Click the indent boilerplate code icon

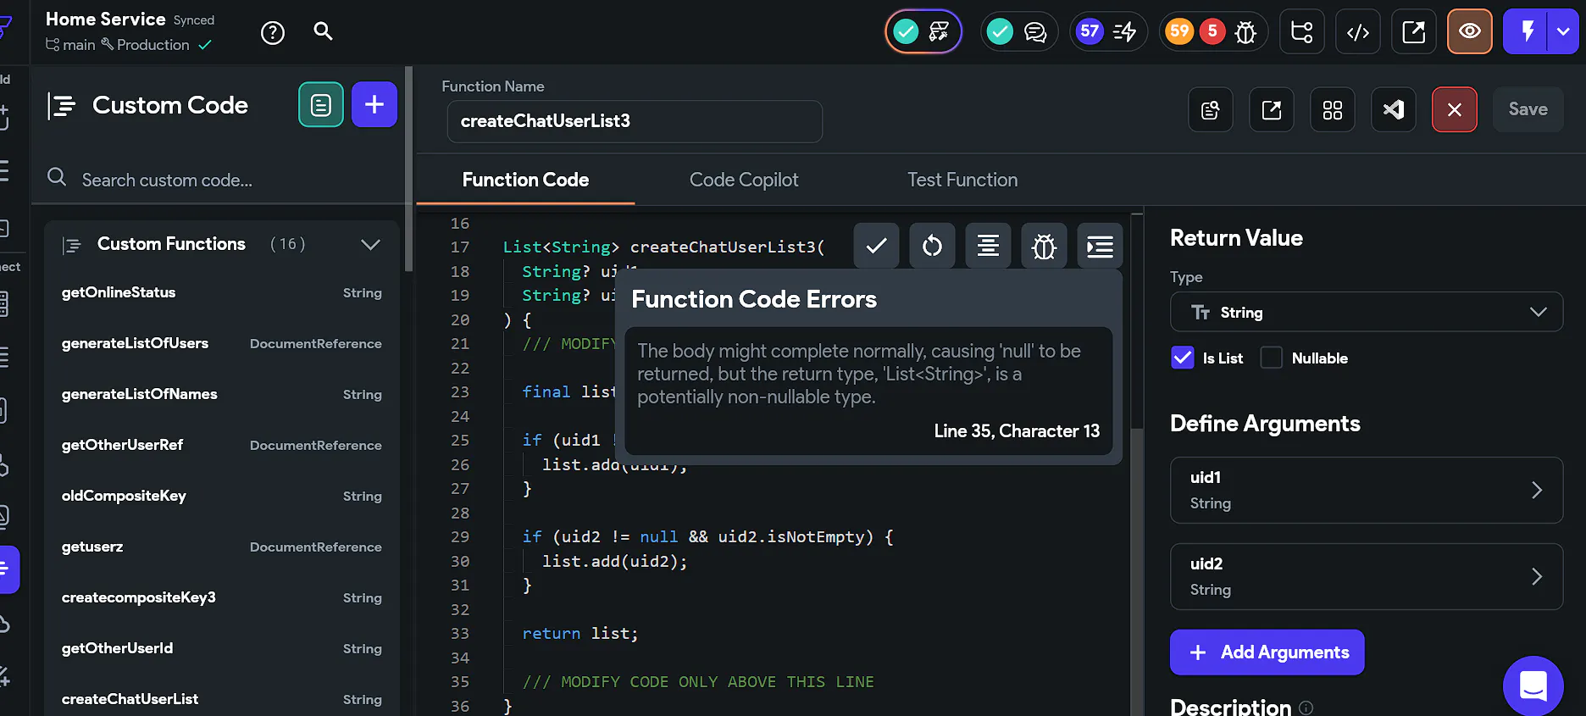(x=1100, y=246)
